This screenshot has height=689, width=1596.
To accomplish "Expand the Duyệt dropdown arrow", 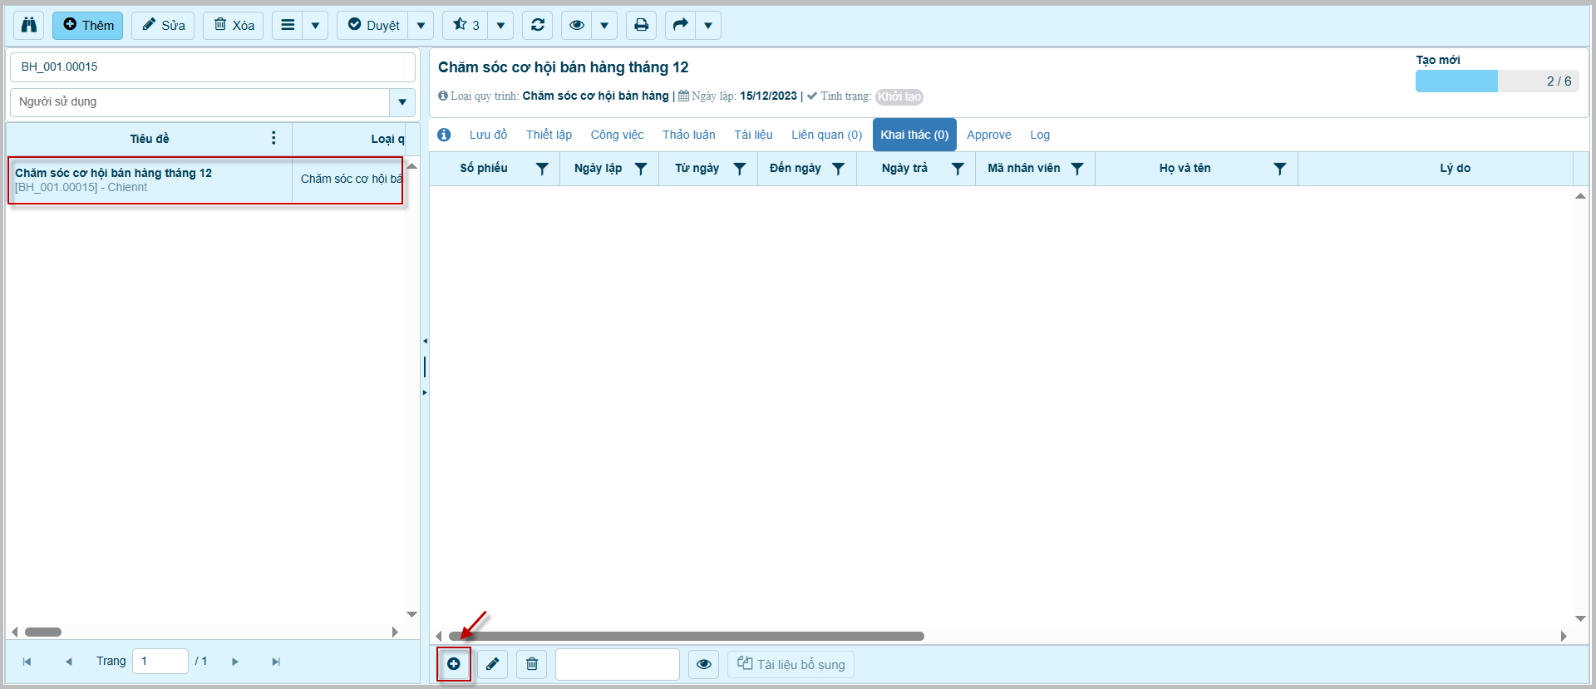I will (x=421, y=25).
